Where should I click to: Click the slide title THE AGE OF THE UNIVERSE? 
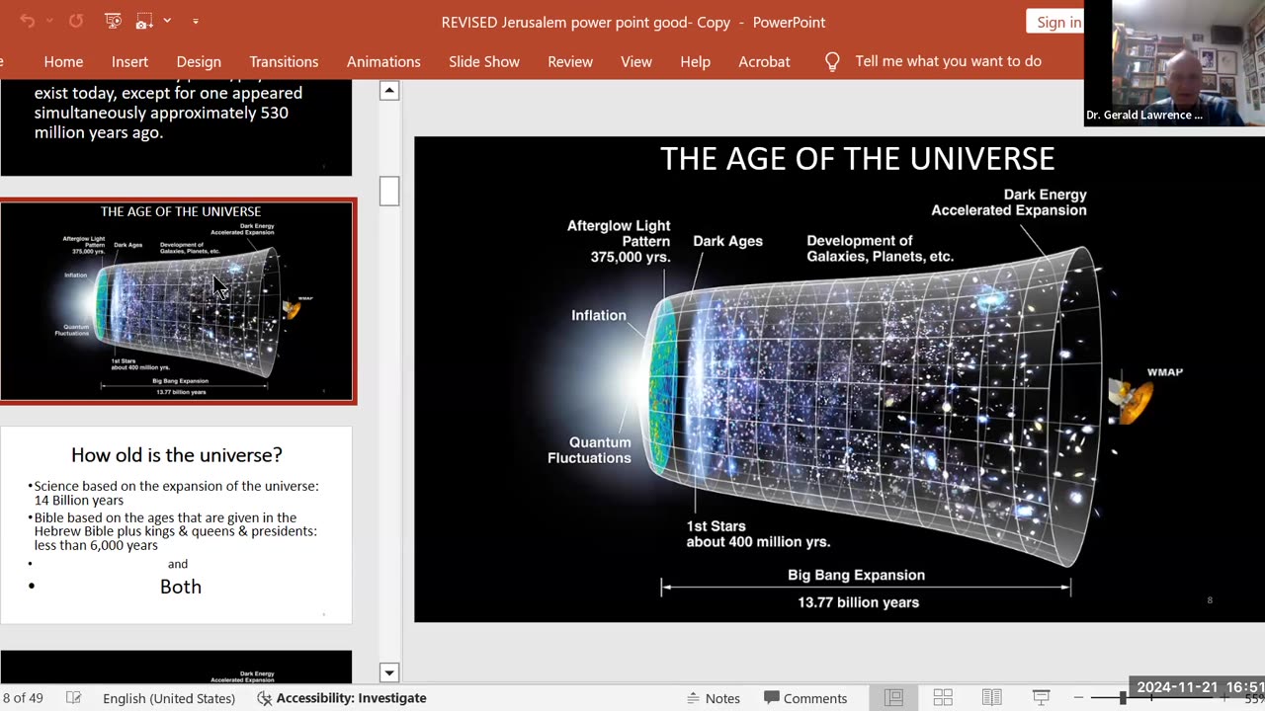[x=857, y=159]
